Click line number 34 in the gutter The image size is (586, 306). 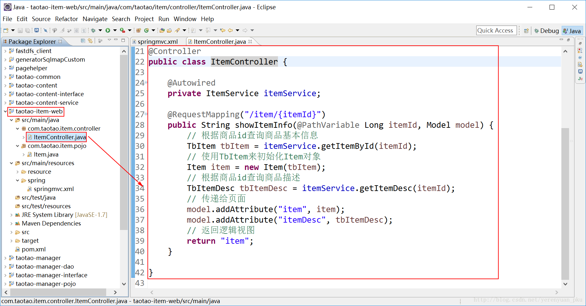click(140, 188)
